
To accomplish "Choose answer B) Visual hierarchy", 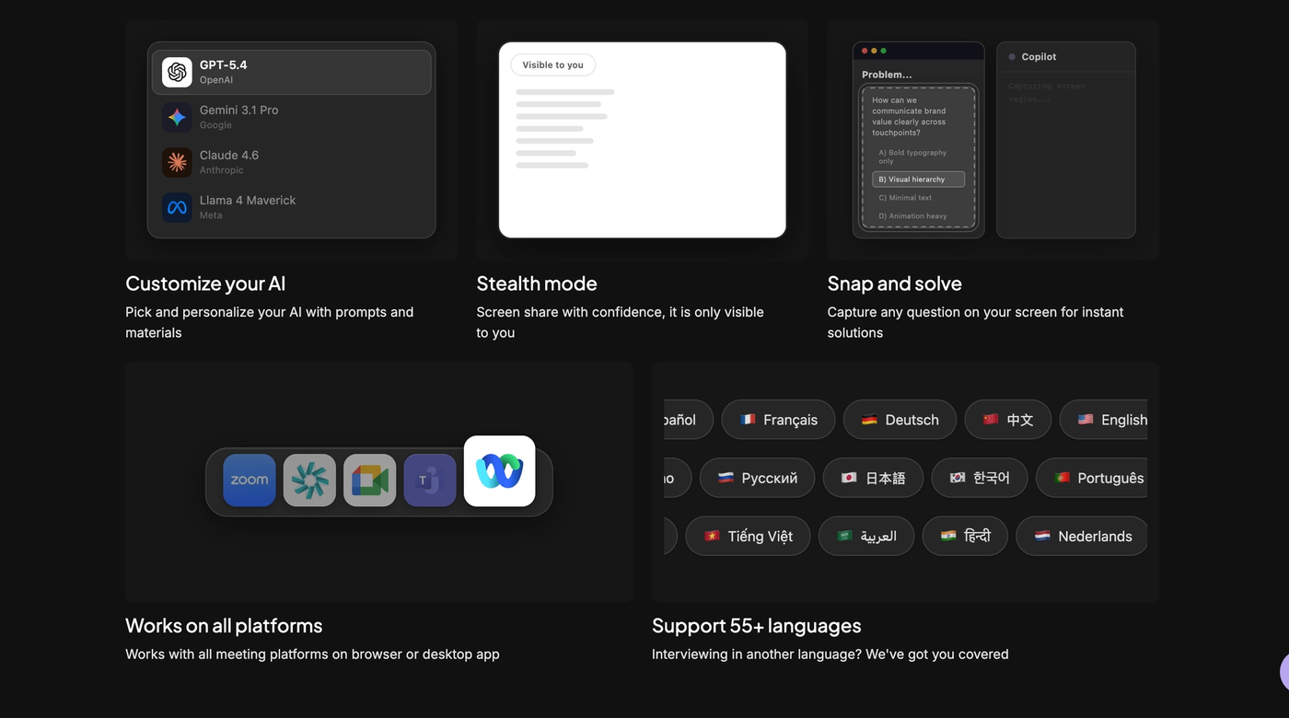I will [918, 179].
